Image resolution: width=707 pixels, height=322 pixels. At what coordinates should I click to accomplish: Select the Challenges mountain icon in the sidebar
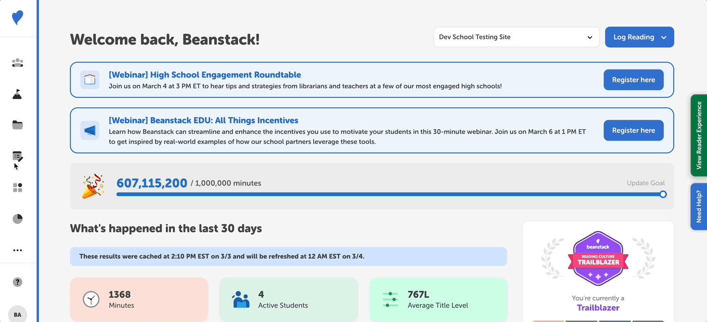pyautogui.click(x=18, y=94)
